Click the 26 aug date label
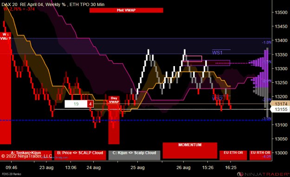 183,168
